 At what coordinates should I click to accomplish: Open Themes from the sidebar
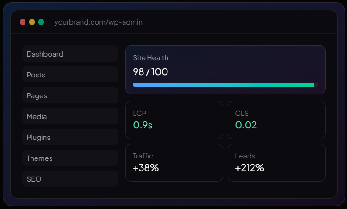(x=70, y=158)
